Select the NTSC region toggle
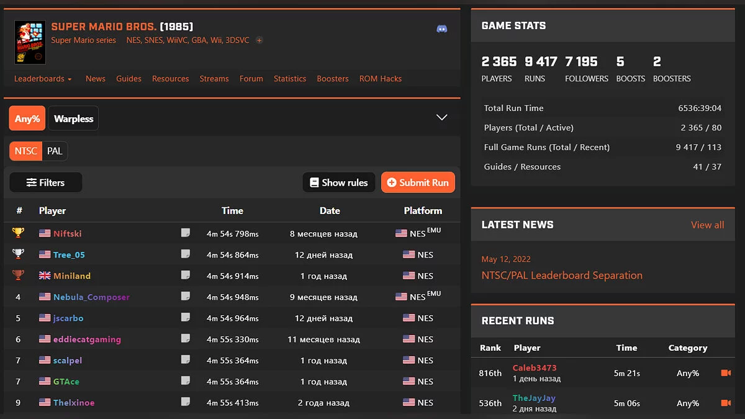 [x=25, y=151]
